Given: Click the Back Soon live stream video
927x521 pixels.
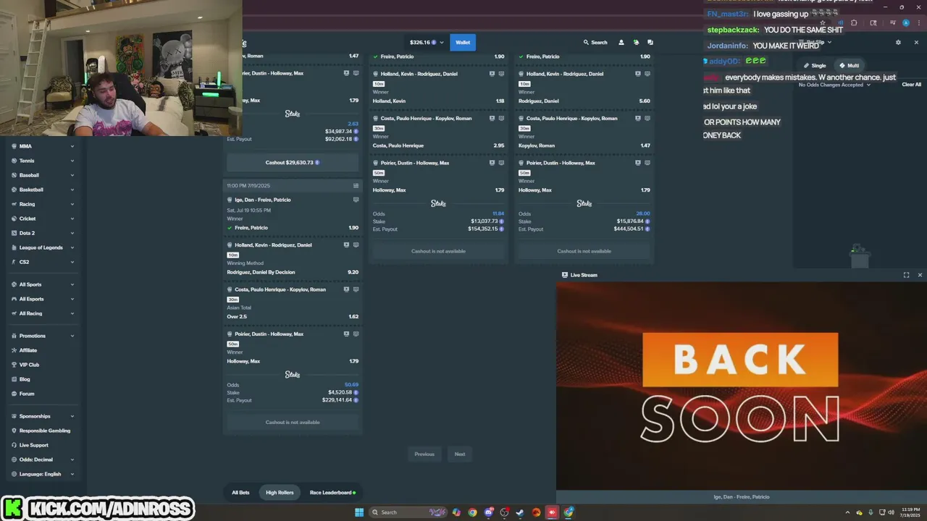Looking at the screenshot, I should click(x=742, y=386).
